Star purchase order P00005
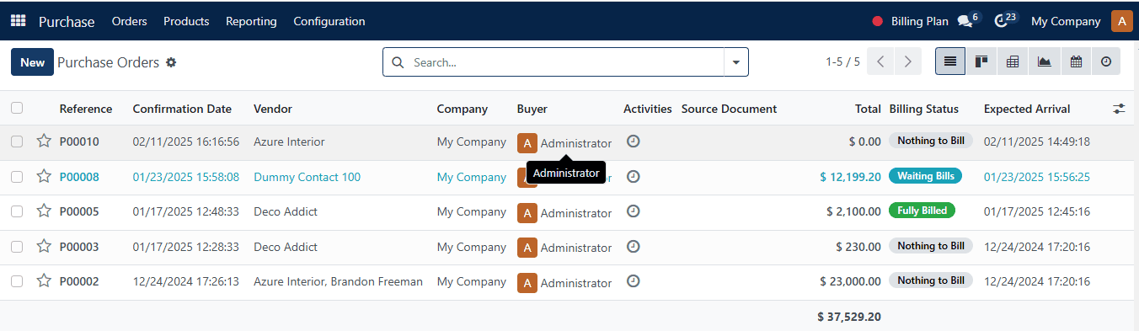This screenshot has width=1139, height=331. point(44,211)
